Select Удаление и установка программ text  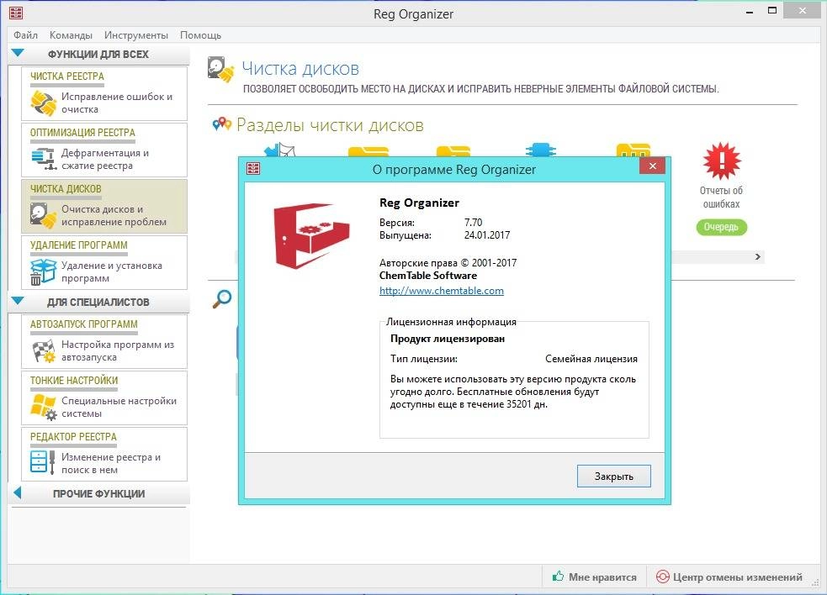coord(112,271)
